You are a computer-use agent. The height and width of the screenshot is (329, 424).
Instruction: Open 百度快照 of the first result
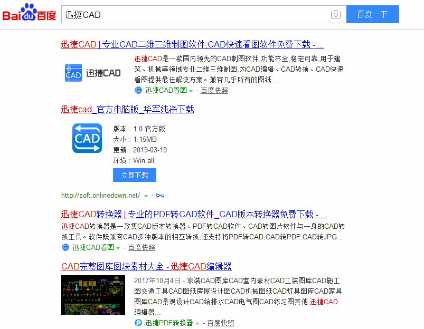click(x=214, y=91)
